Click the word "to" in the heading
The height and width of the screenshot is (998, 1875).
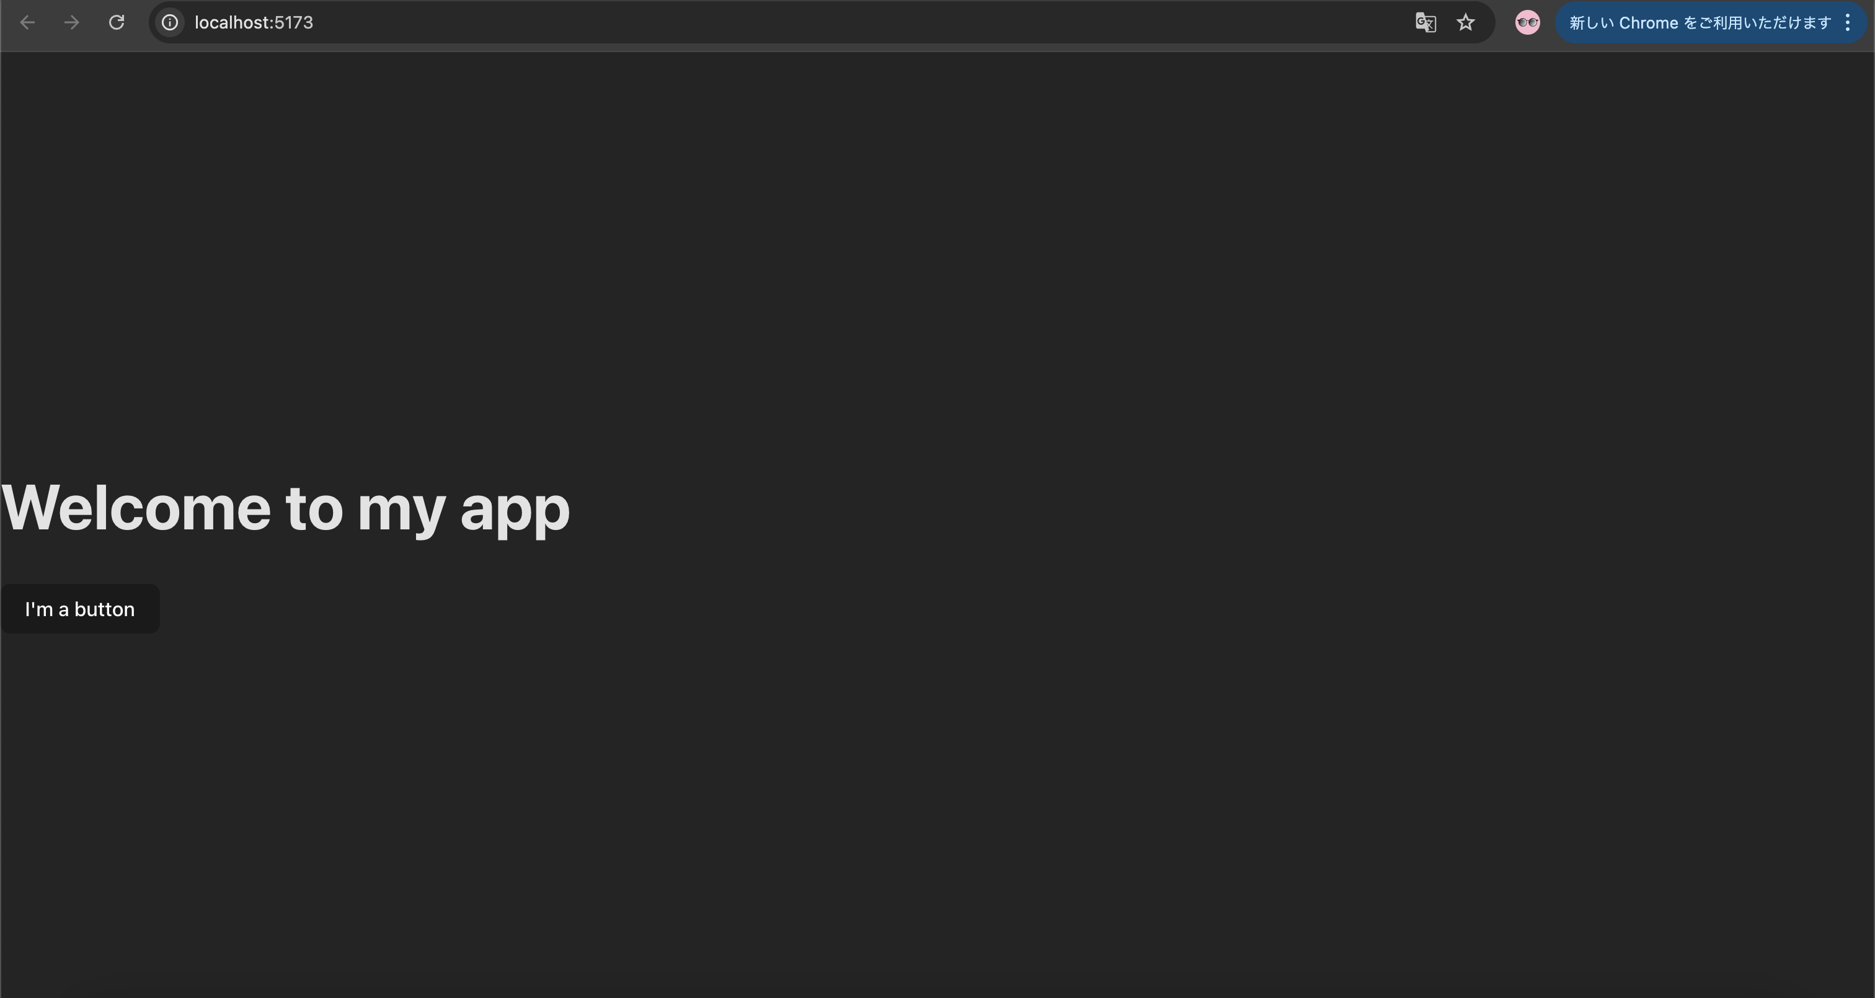tap(314, 508)
